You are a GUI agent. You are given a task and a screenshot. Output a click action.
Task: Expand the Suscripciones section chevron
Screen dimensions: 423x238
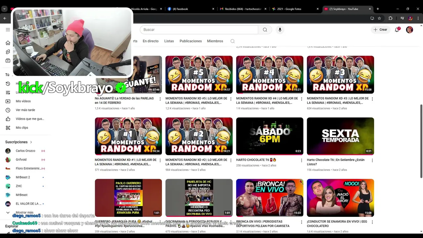point(31,142)
